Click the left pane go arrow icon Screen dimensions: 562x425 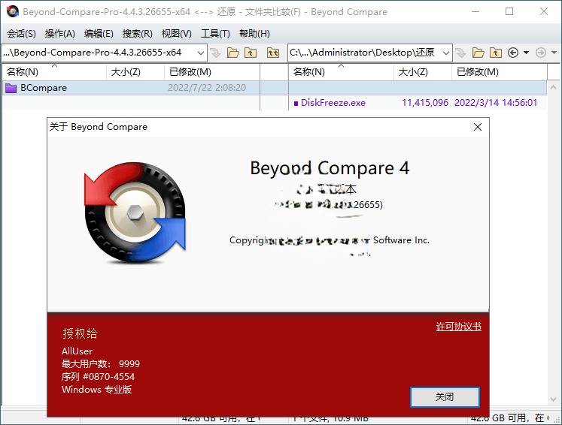(215, 53)
